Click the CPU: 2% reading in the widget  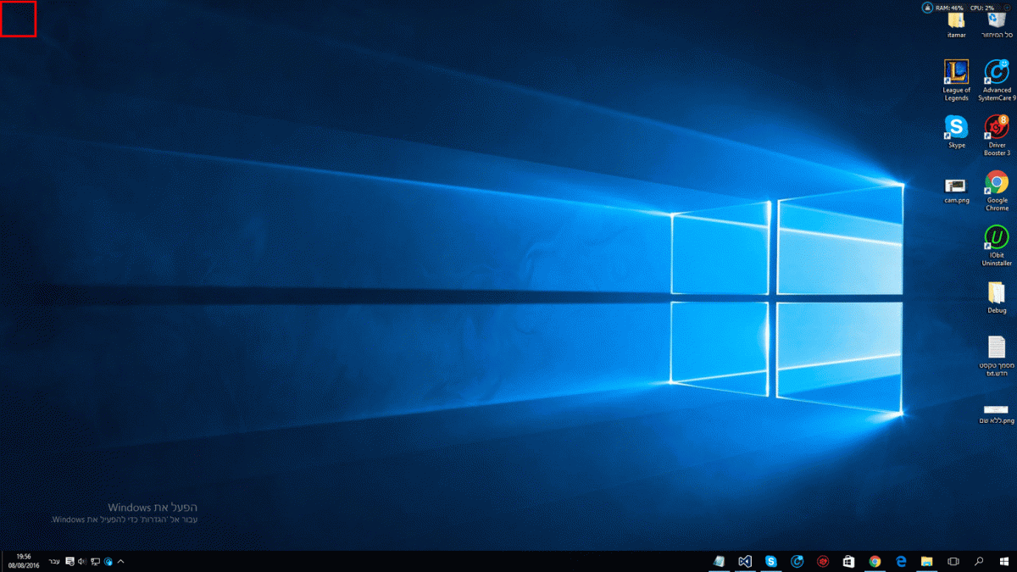[x=982, y=8]
